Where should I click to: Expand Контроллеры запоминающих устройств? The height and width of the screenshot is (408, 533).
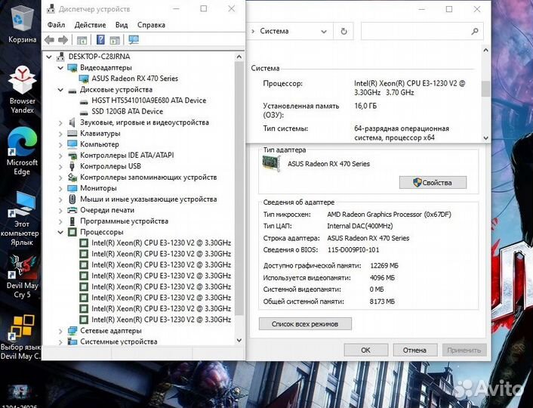pos(60,178)
